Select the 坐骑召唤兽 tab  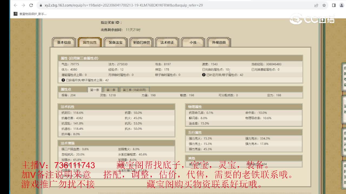[141, 42]
